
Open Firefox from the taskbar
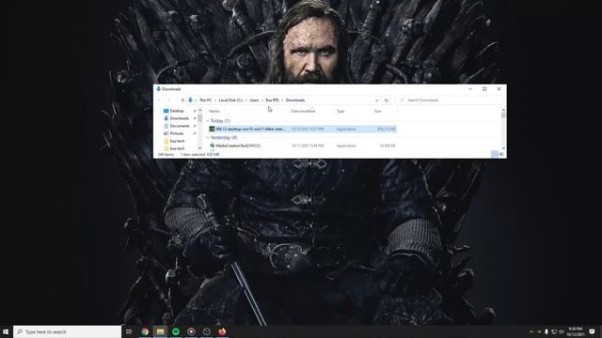(222, 331)
